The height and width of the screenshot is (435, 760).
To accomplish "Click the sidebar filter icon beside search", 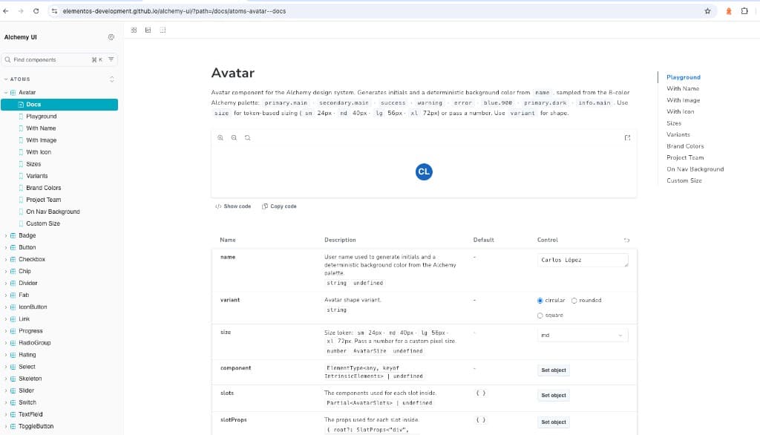I will click(111, 59).
